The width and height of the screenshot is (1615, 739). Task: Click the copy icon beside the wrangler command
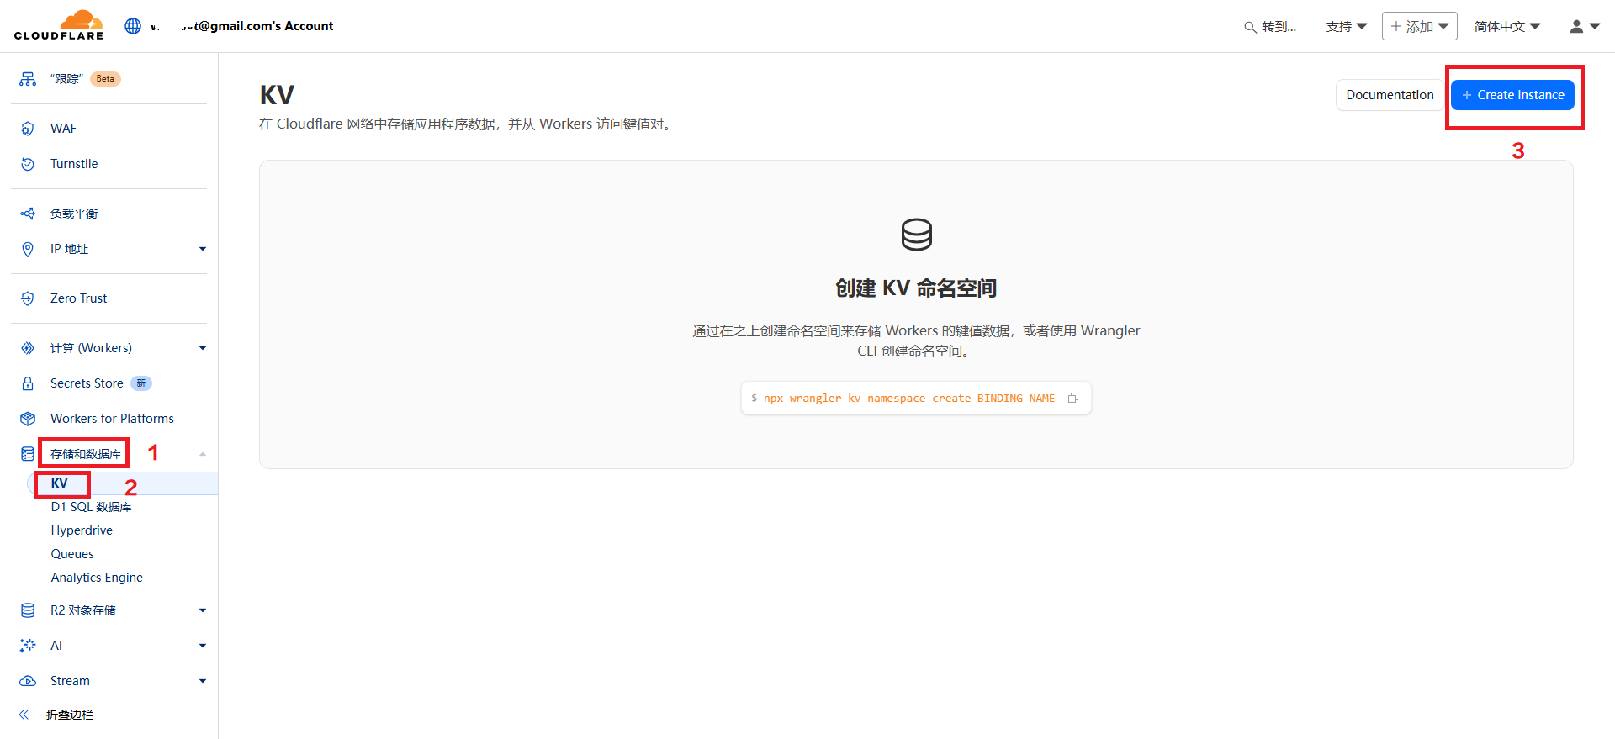(1072, 398)
